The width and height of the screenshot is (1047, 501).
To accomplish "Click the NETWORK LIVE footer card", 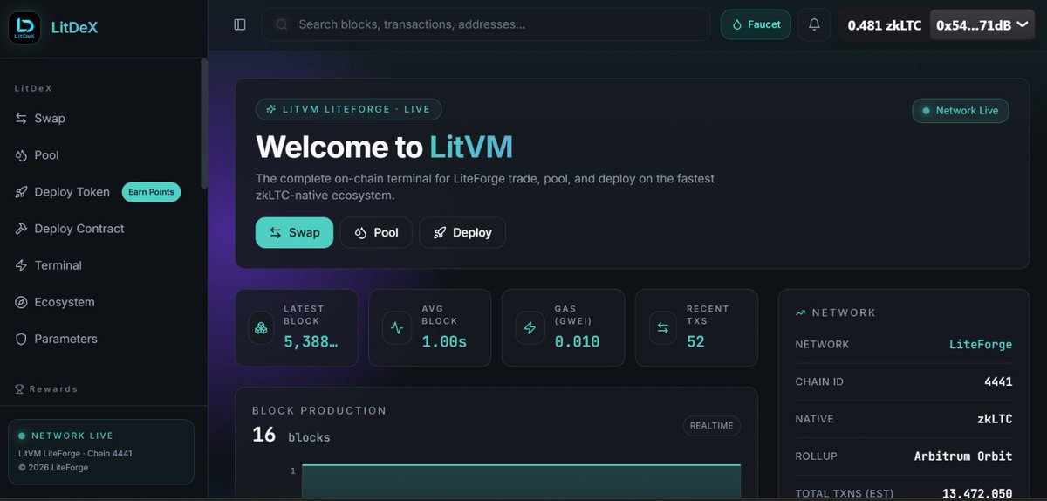I will click(x=101, y=451).
